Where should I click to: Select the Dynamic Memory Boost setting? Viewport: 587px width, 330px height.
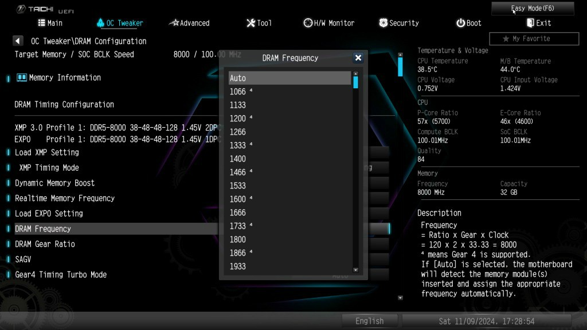(55, 183)
